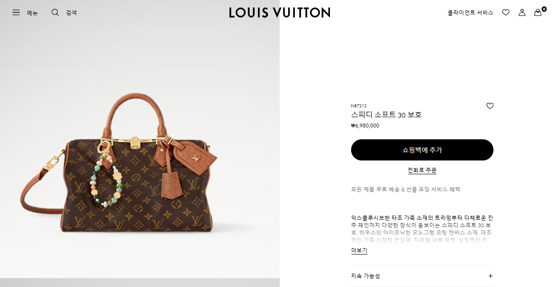
Task: Open the wishlist heart icon in header
Action: click(x=506, y=13)
